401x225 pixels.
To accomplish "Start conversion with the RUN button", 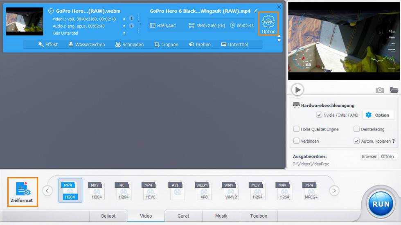I will (381, 204).
